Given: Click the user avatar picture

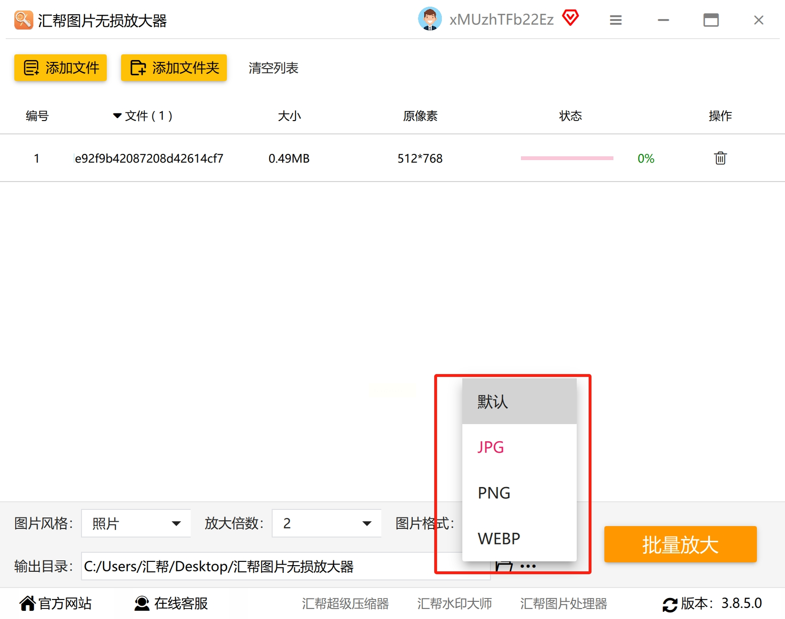Looking at the screenshot, I should click(429, 19).
